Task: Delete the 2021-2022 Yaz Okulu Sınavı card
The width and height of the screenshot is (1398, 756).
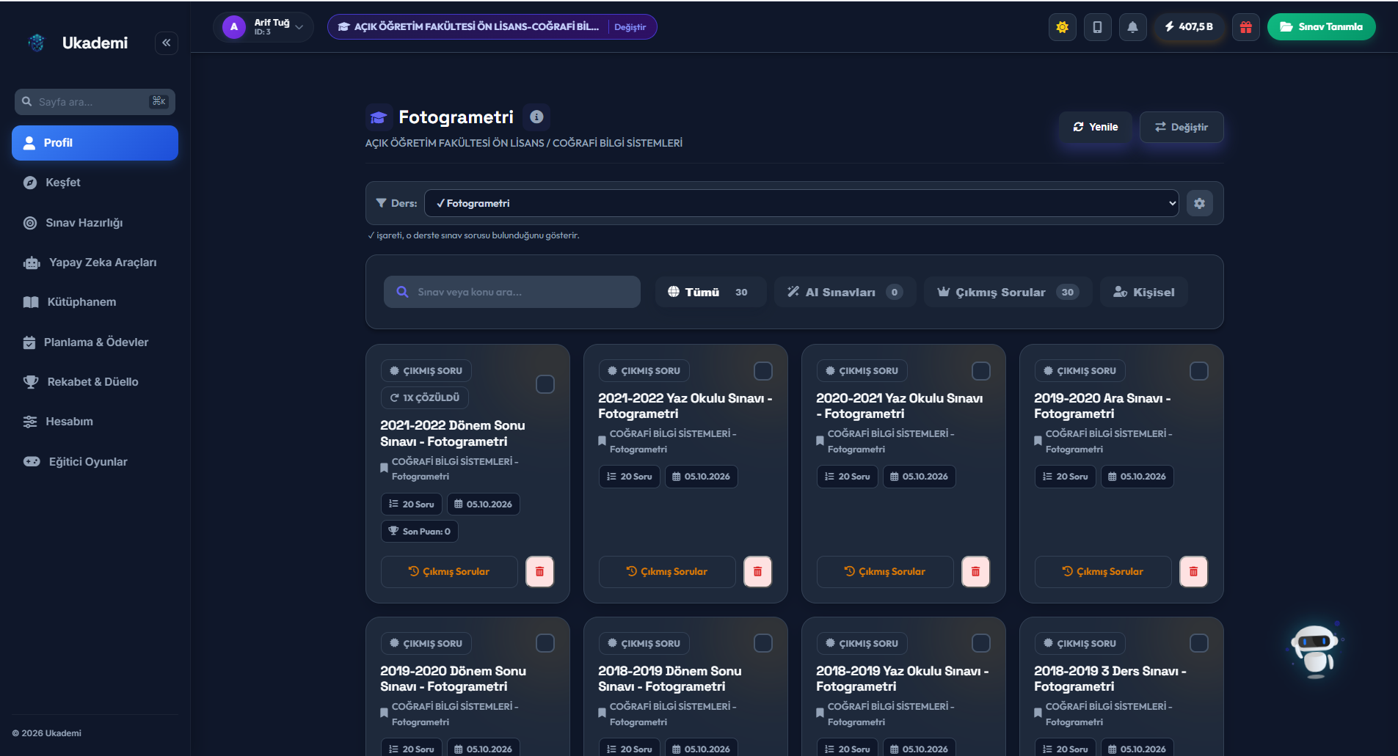Action: 757,572
